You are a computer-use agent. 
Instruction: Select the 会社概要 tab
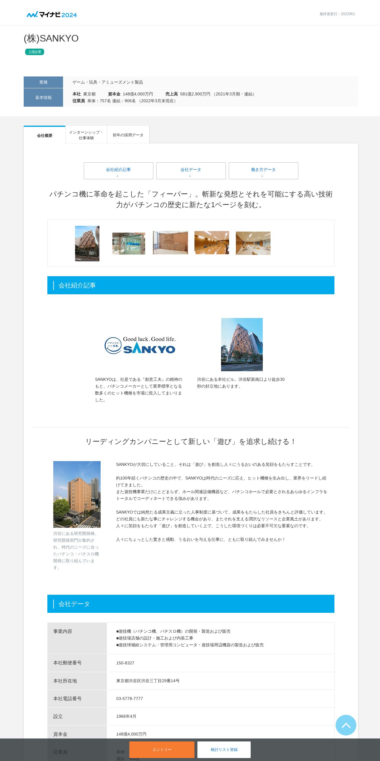[45, 135]
